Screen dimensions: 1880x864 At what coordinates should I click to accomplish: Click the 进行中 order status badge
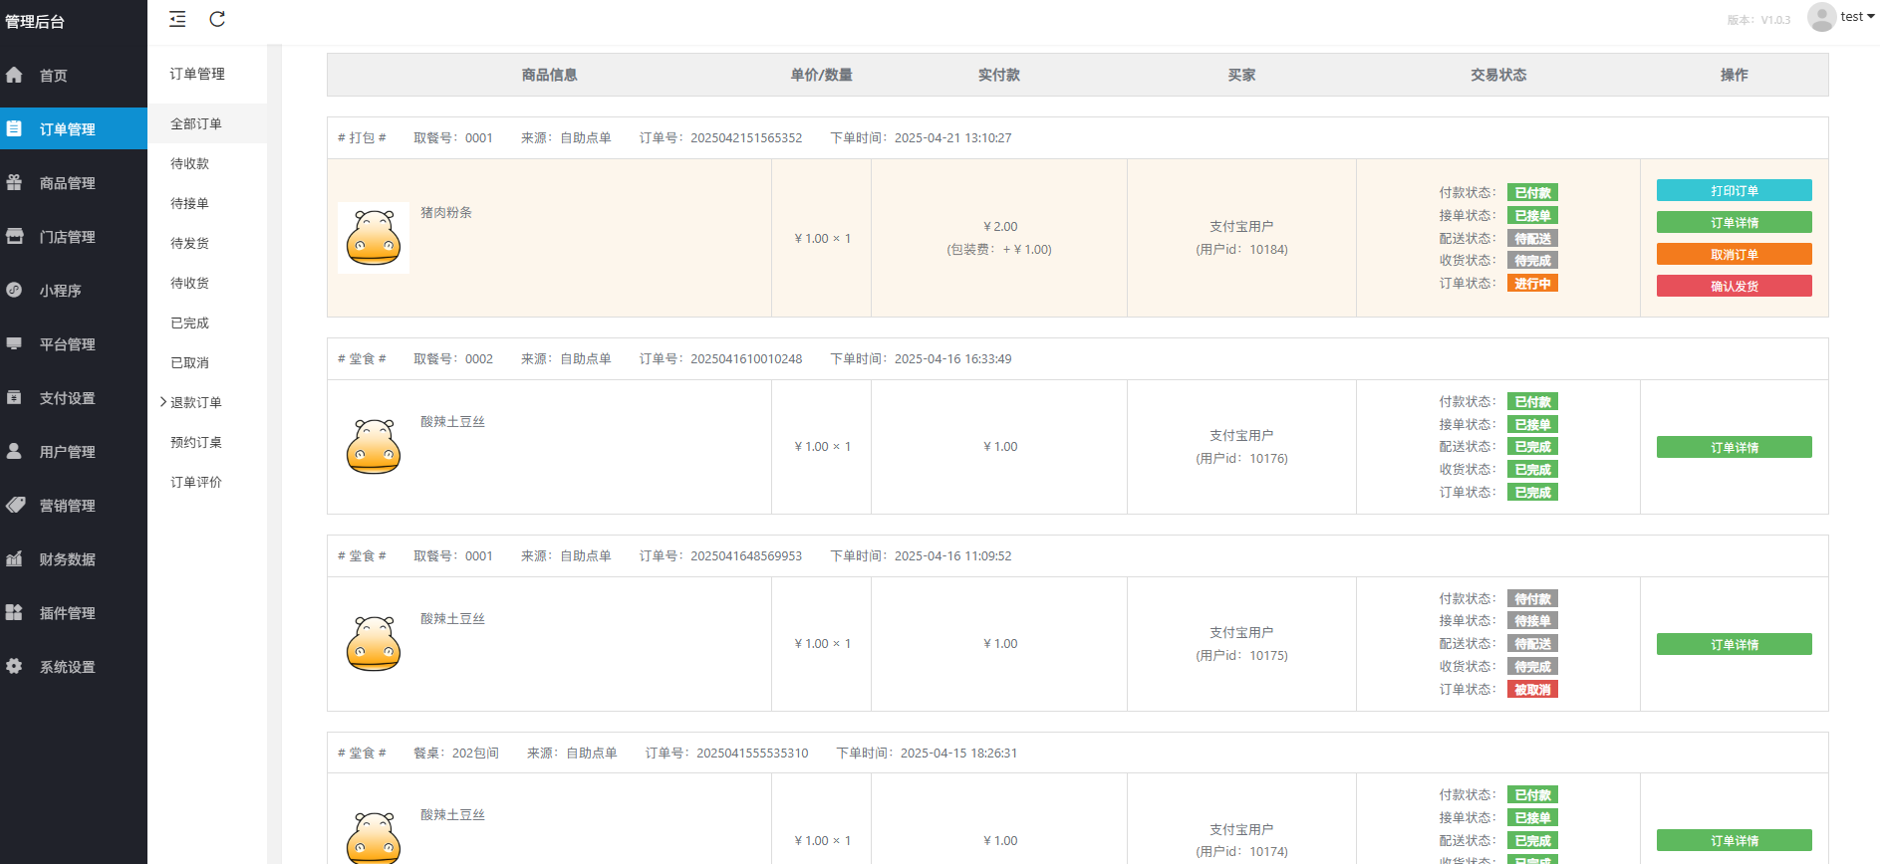[1532, 284]
